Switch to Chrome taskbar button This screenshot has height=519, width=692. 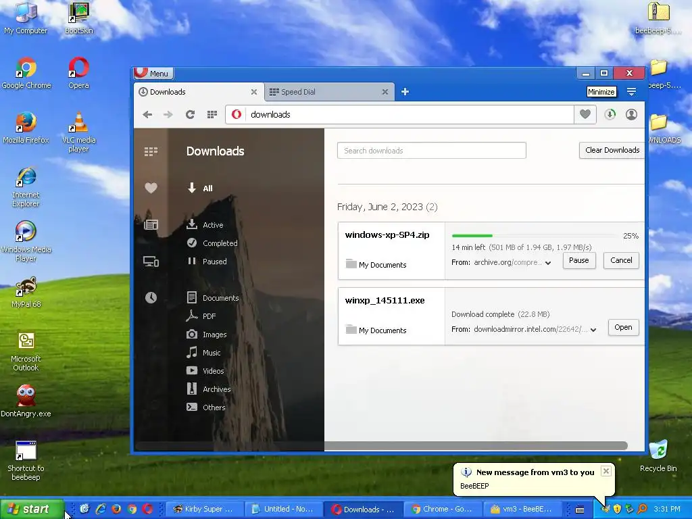click(x=443, y=509)
